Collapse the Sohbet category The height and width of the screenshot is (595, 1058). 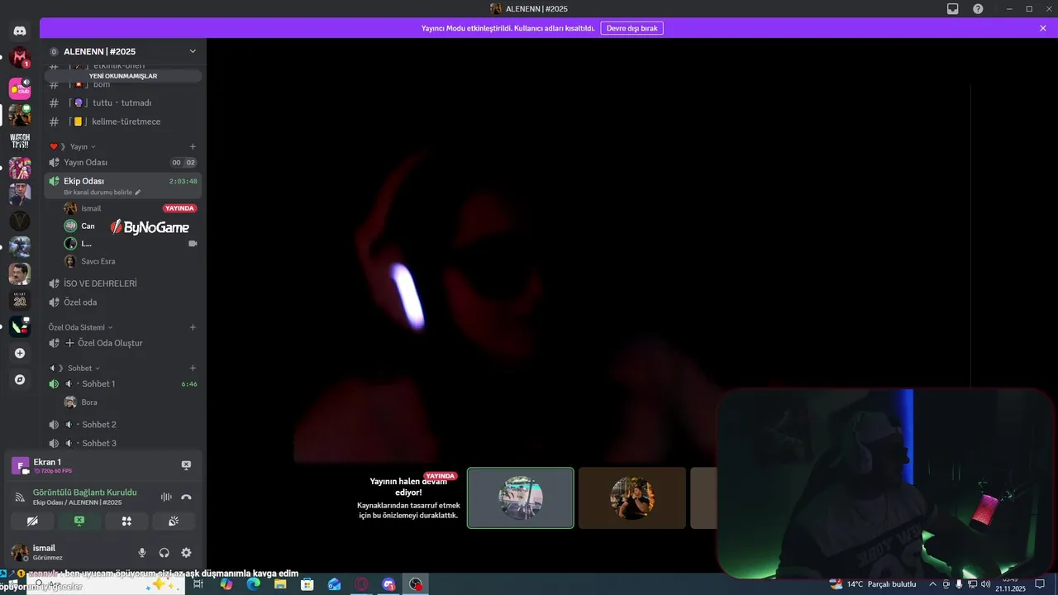coord(76,368)
